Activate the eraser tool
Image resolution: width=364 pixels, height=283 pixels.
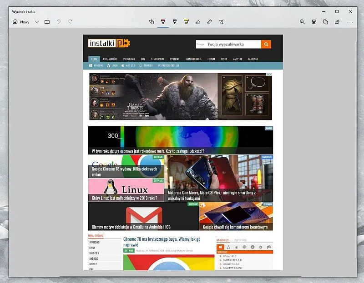click(x=197, y=22)
